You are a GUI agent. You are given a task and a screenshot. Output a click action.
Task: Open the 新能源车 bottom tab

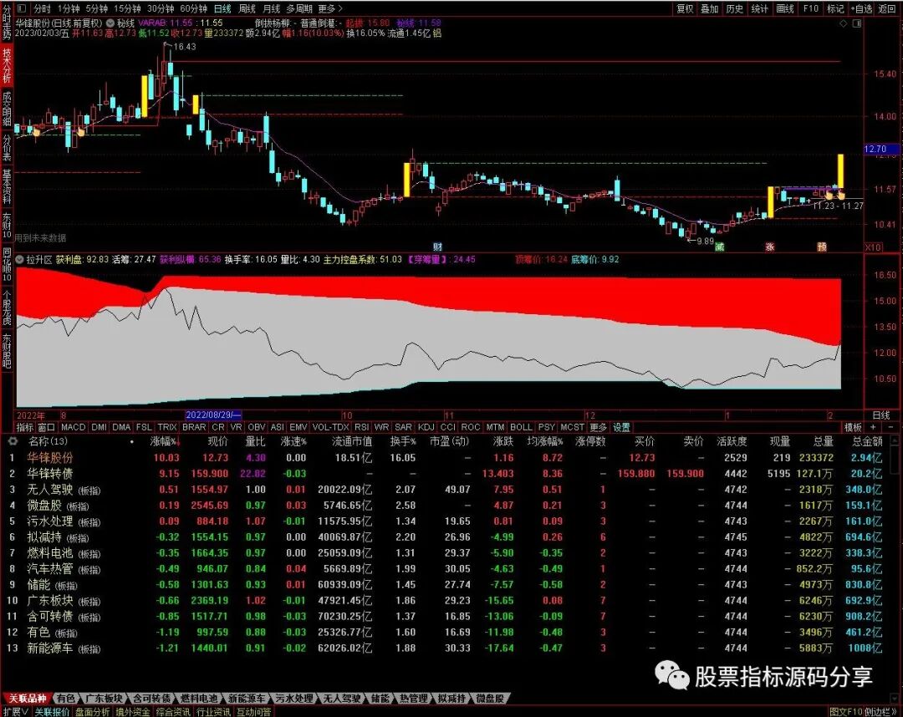[x=247, y=698]
